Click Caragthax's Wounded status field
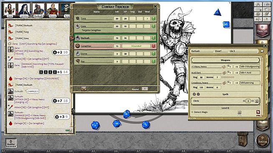Image resolution: width=273 pixels, height=153 pixels. tap(136, 46)
